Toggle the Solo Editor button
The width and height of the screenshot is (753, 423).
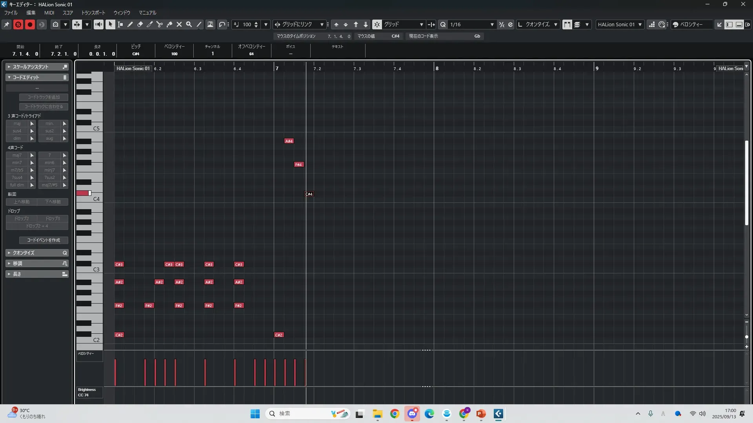coord(18,24)
